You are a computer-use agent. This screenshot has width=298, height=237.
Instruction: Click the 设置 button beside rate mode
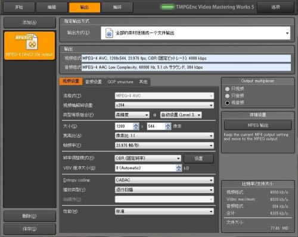click(198, 159)
